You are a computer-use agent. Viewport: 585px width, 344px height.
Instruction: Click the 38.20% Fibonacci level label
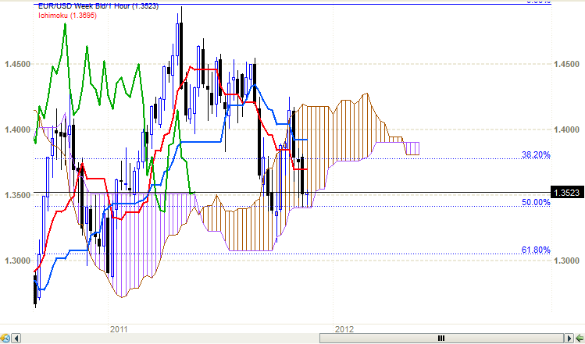pyautogui.click(x=536, y=154)
